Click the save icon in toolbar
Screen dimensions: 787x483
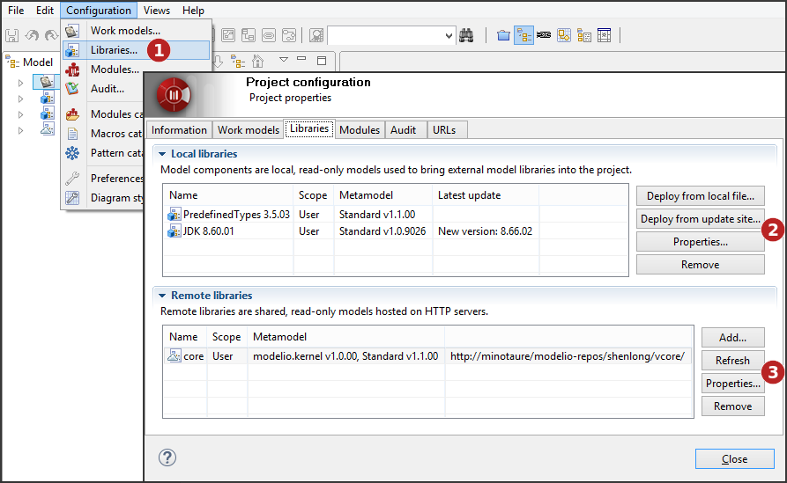click(12, 35)
